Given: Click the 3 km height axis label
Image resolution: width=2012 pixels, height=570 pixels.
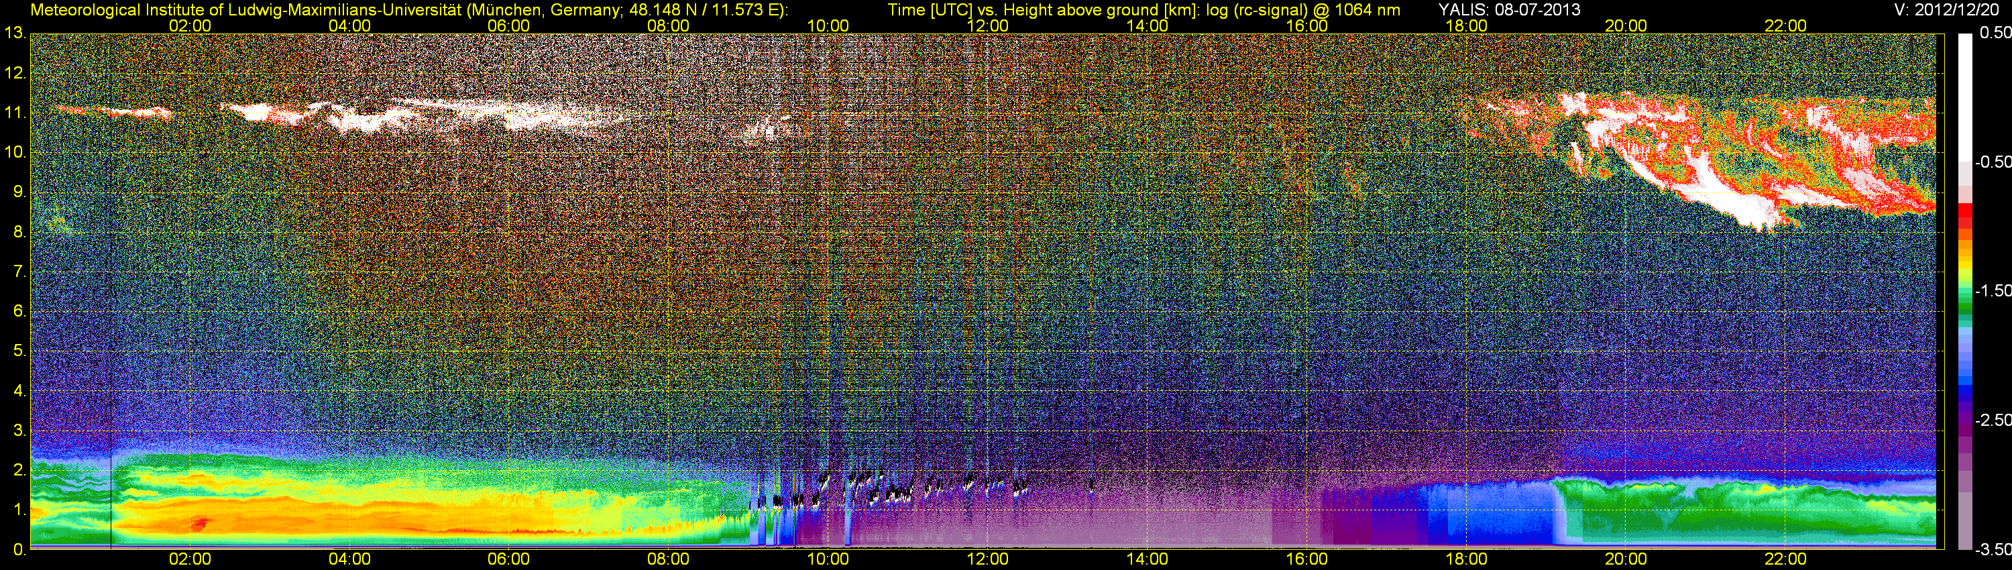Looking at the screenshot, I should 19,431.
